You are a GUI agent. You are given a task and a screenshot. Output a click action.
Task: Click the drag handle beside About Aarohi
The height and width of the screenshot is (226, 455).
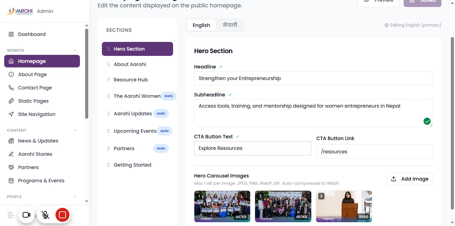point(109,64)
